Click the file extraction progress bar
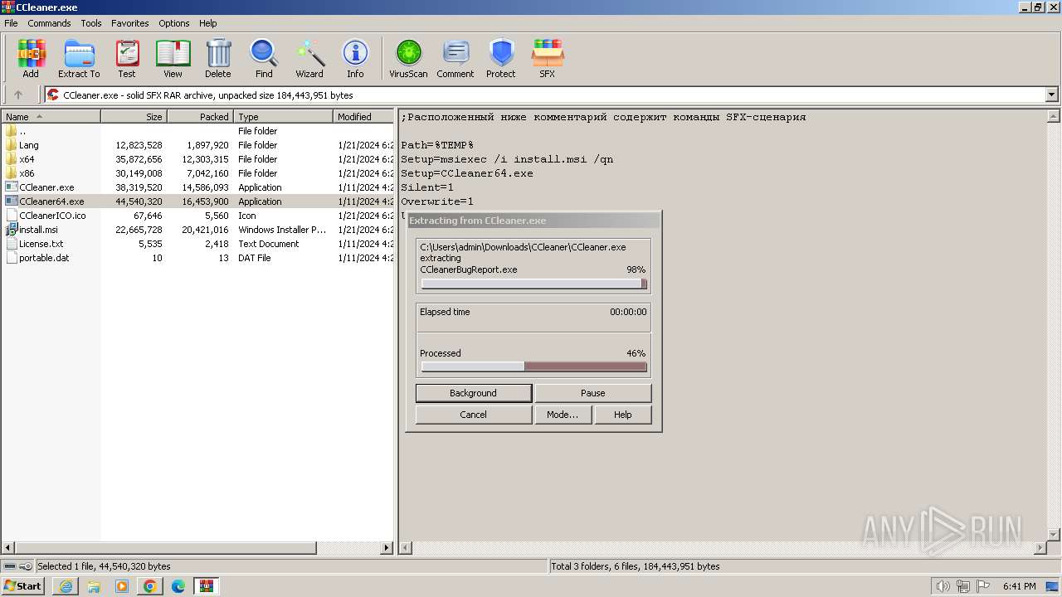Viewport: 1062px width, 597px height. click(x=533, y=284)
